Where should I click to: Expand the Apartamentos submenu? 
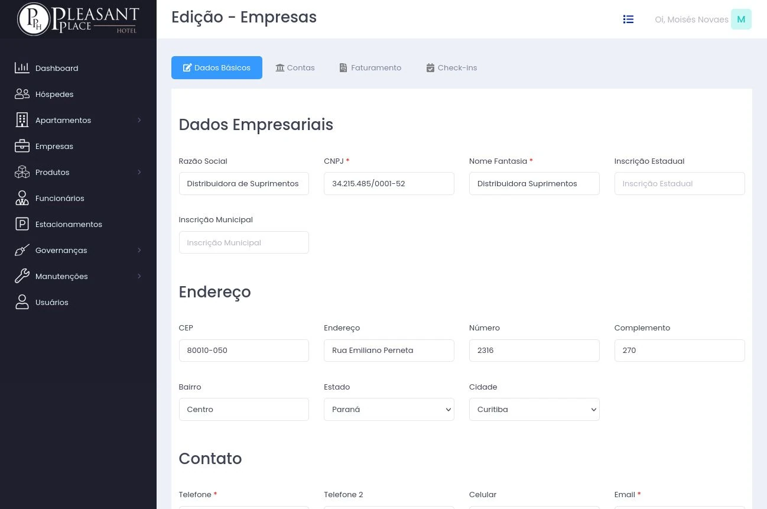pos(139,120)
